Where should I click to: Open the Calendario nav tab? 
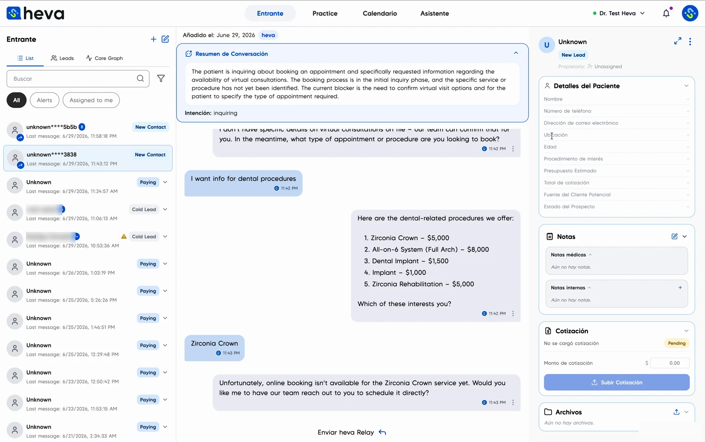(x=380, y=13)
